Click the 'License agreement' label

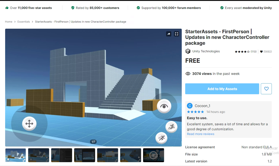click(x=200, y=147)
